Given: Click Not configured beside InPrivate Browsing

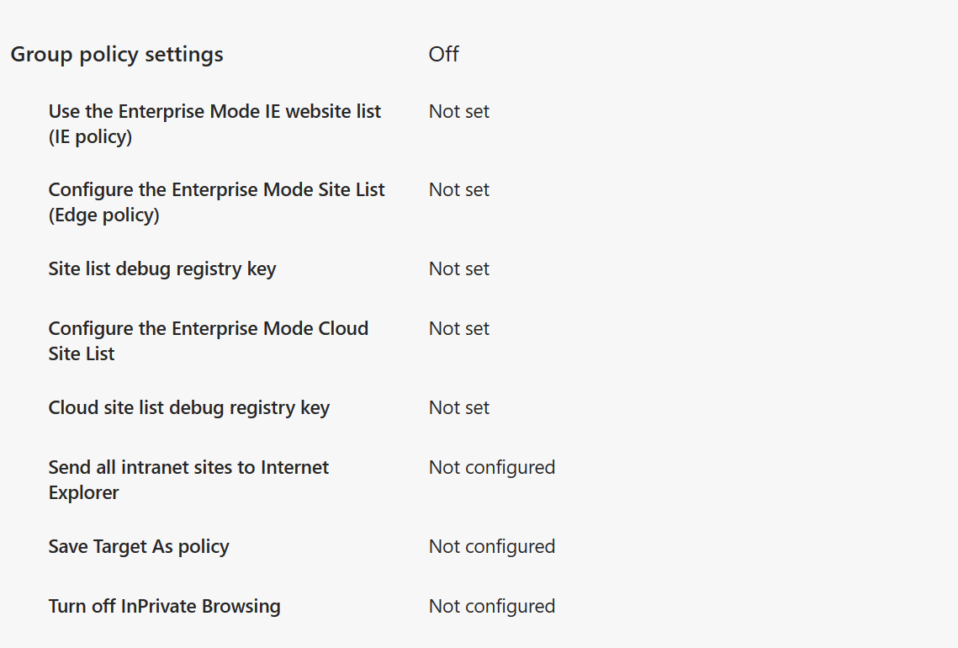Looking at the screenshot, I should [x=492, y=607].
